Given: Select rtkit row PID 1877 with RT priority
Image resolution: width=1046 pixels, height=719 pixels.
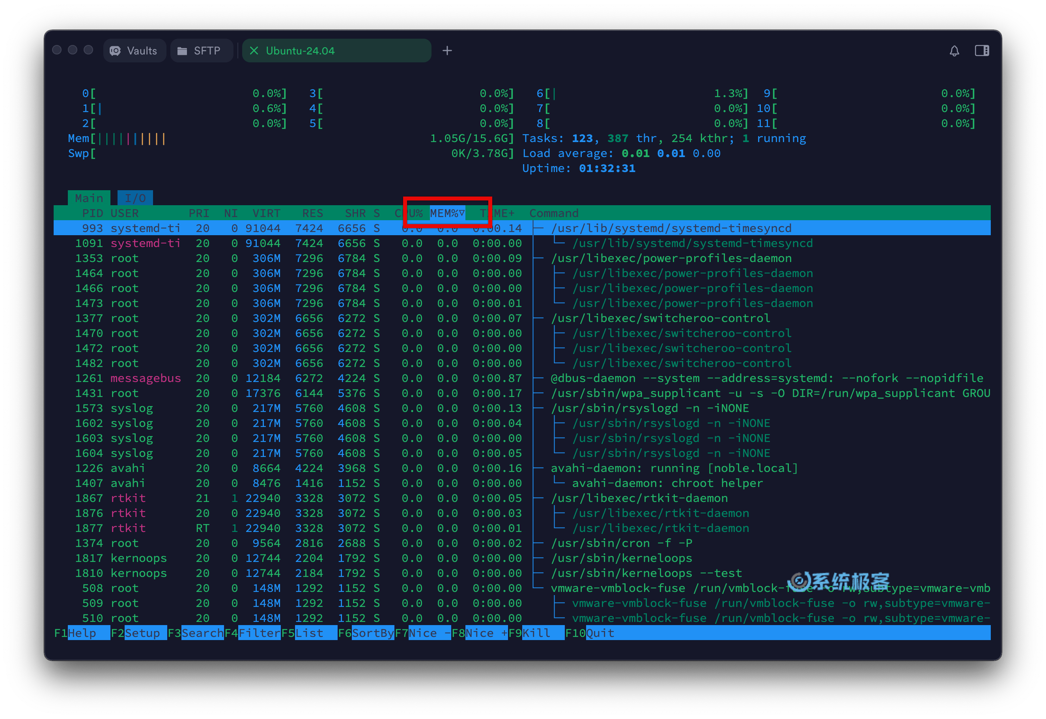Looking at the screenshot, I should coord(522,528).
